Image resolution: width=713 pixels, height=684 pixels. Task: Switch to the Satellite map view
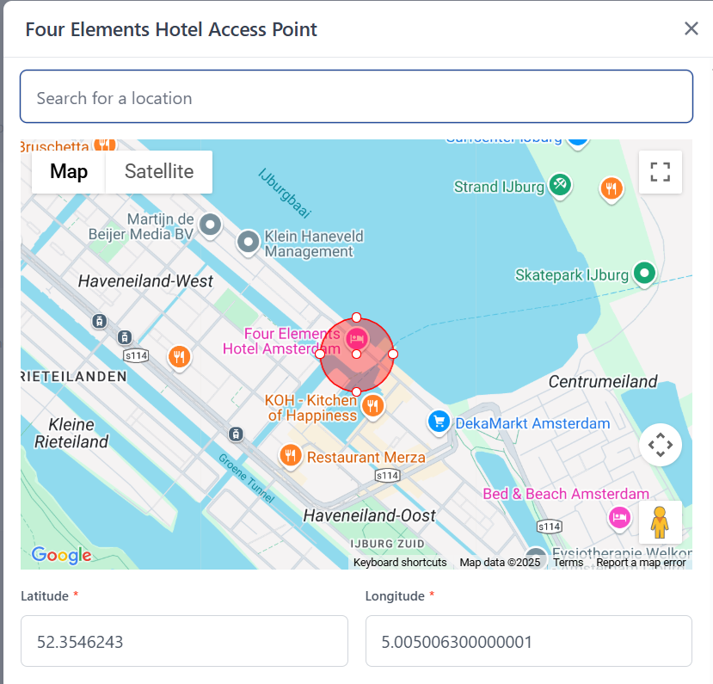(159, 171)
